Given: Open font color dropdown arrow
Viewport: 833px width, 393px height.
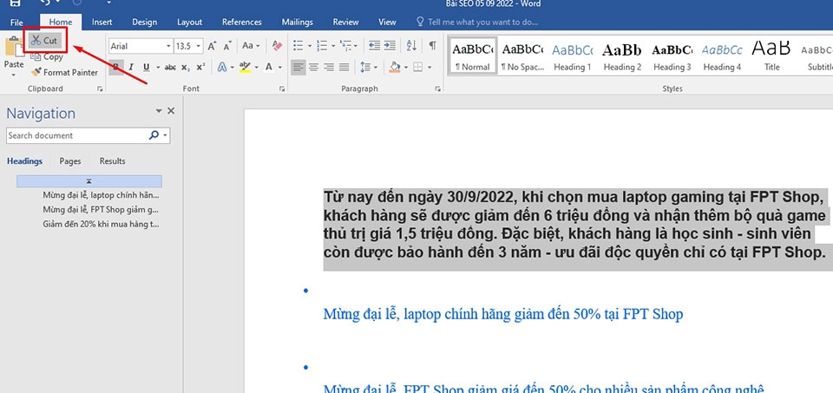Looking at the screenshot, I should click(x=280, y=68).
